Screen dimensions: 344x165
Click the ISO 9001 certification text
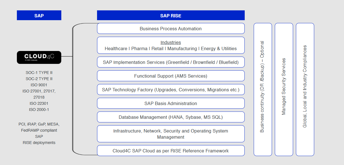(x=39, y=85)
